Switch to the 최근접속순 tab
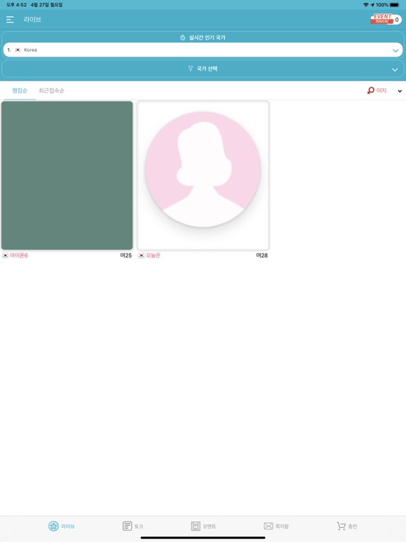 (x=51, y=90)
